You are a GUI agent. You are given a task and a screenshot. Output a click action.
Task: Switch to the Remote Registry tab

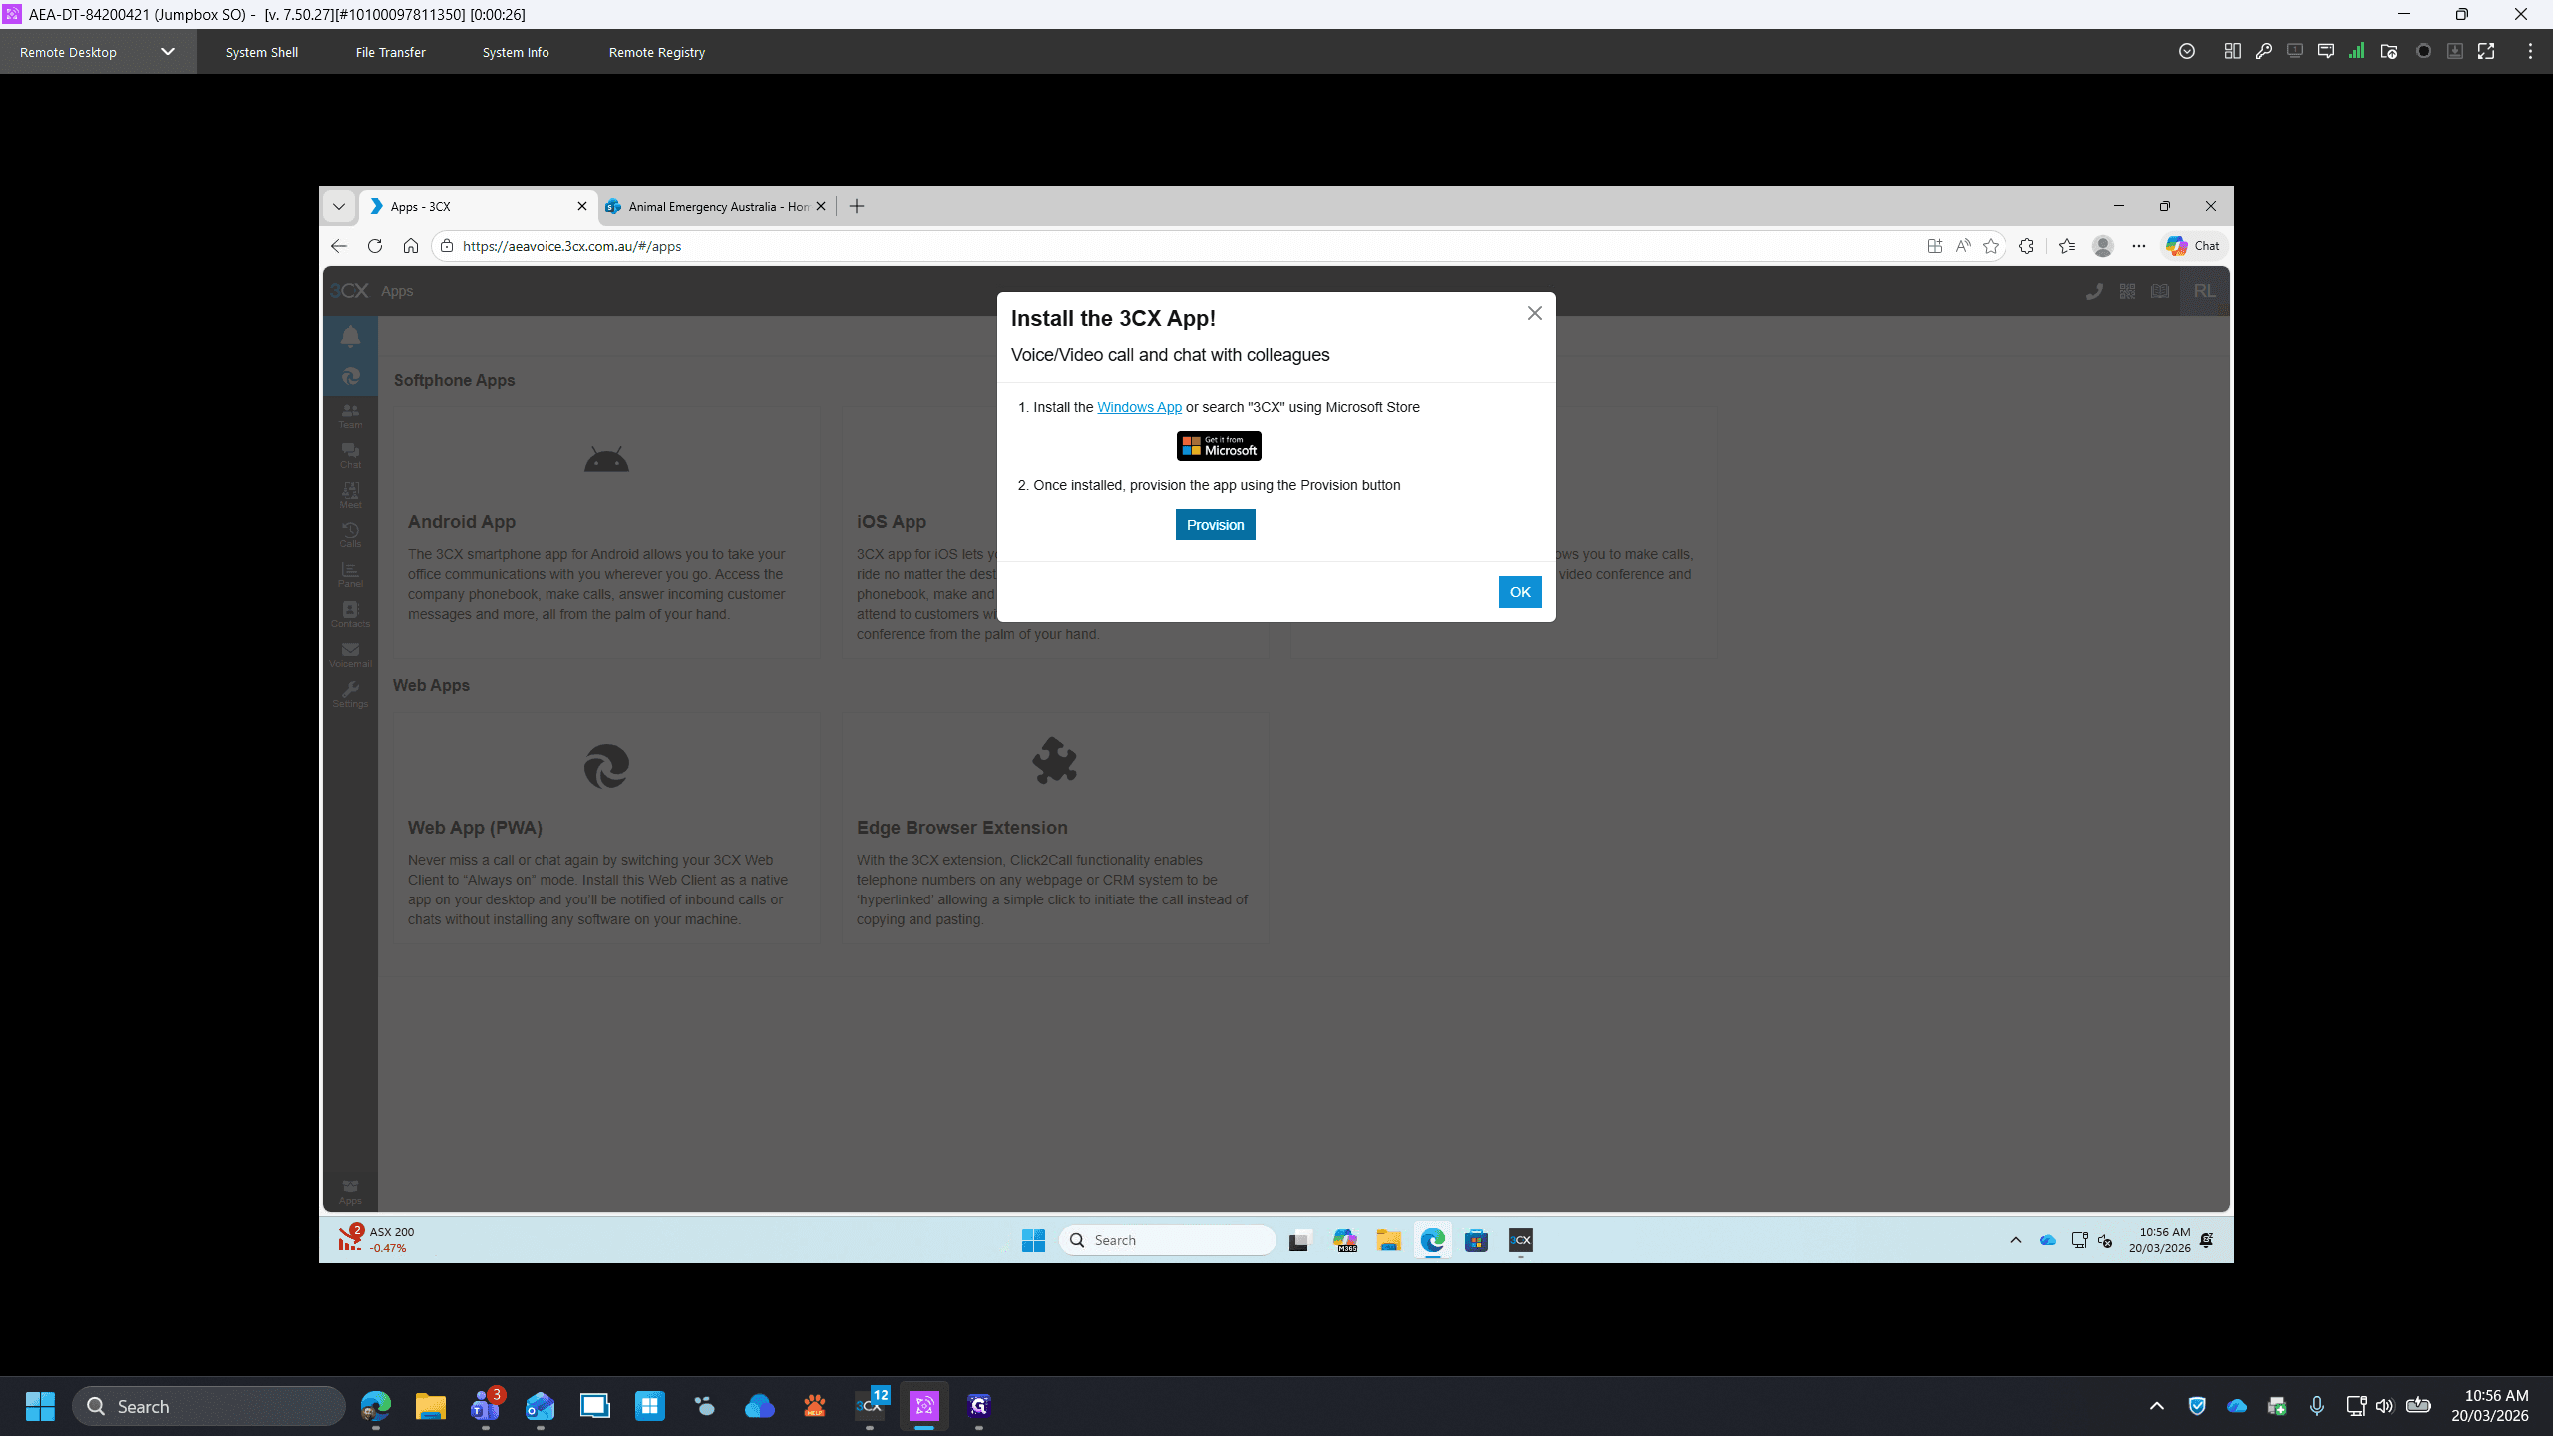pyautogui.click(x=656, y=52)
